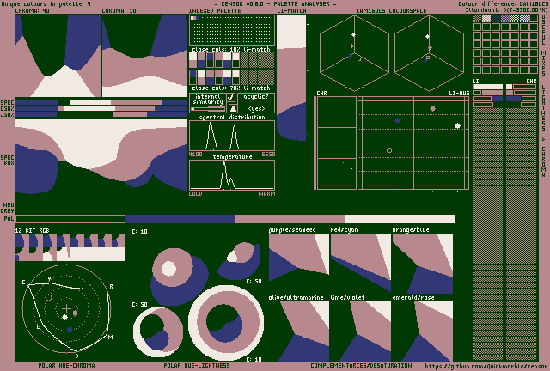This screenshot has width=550, height=371.
Task: Click the spectrum box landscape plot
Action: (x=101, y=155)
